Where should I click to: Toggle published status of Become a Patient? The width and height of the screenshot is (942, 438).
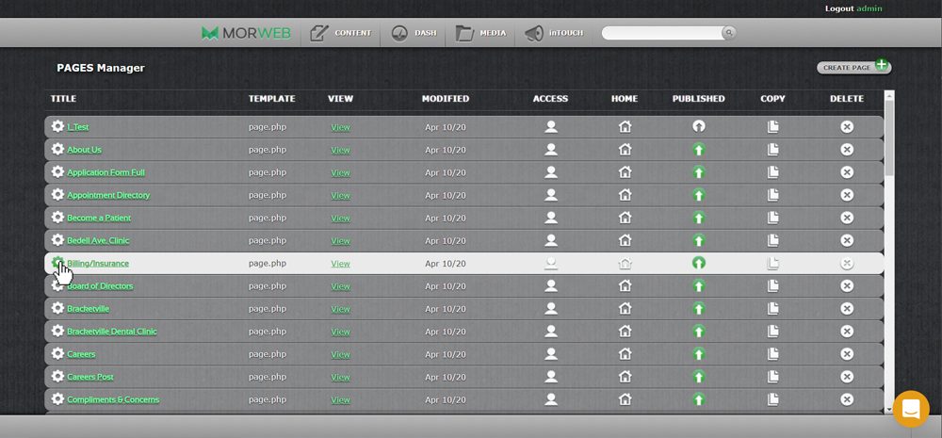[x=698, y=219]
